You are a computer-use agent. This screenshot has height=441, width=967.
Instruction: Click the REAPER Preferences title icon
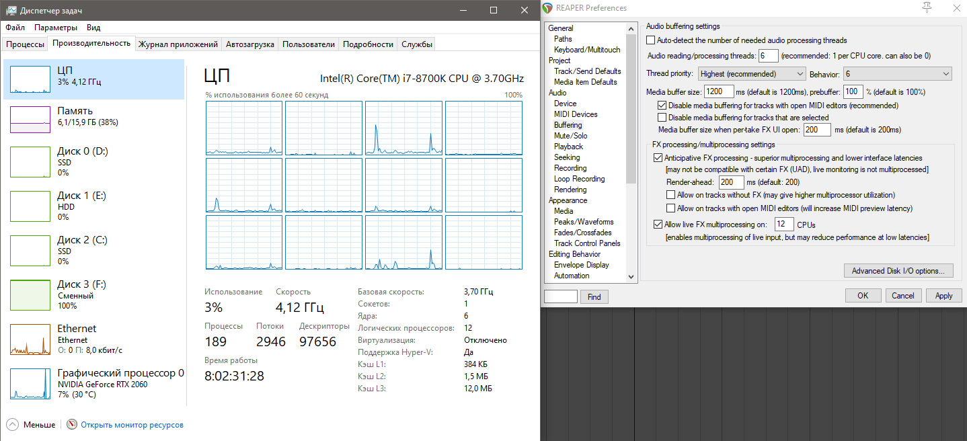tap(547, 8)
